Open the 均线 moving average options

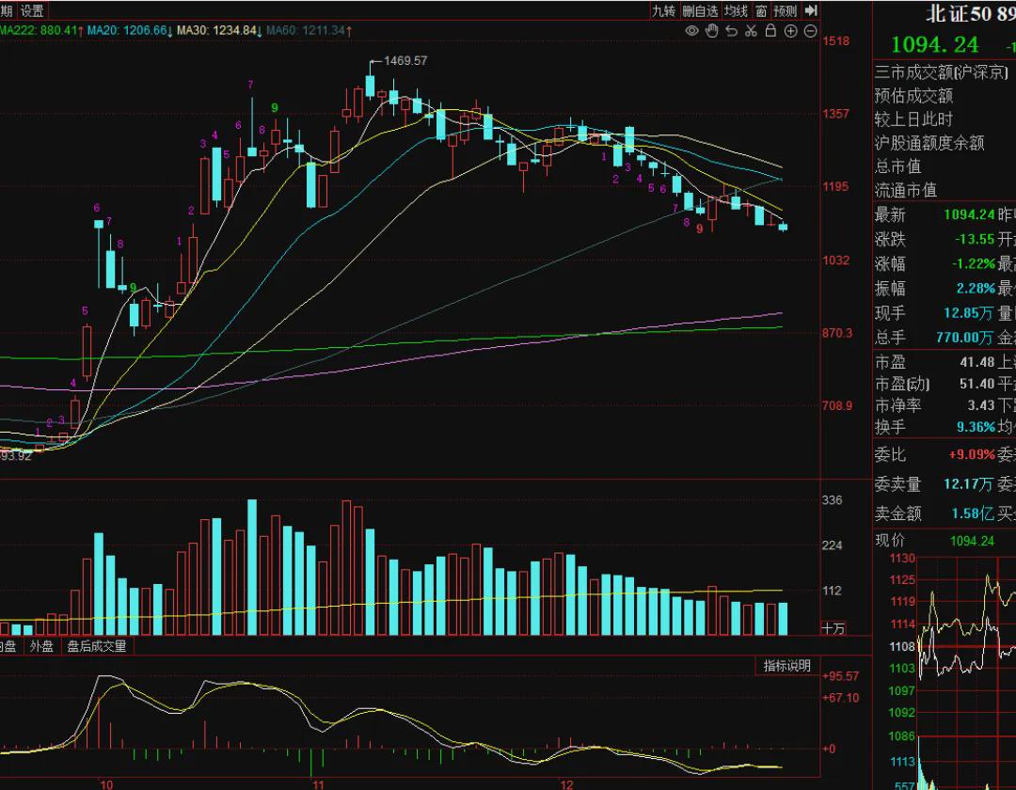coord(736,10)
